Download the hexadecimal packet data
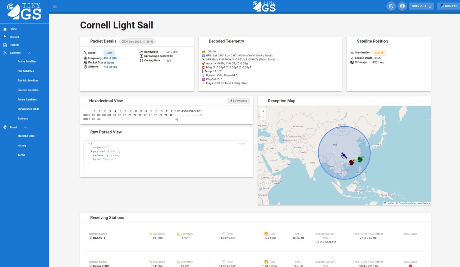460x267 pixels. tap(239, 101)
